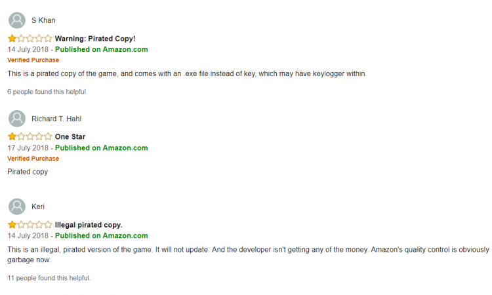This screenshot has width=492, height=295.
Task: Open the 'Illegal pirated copy.' review title
Action: pyautogui.click(x=89, y=225)
